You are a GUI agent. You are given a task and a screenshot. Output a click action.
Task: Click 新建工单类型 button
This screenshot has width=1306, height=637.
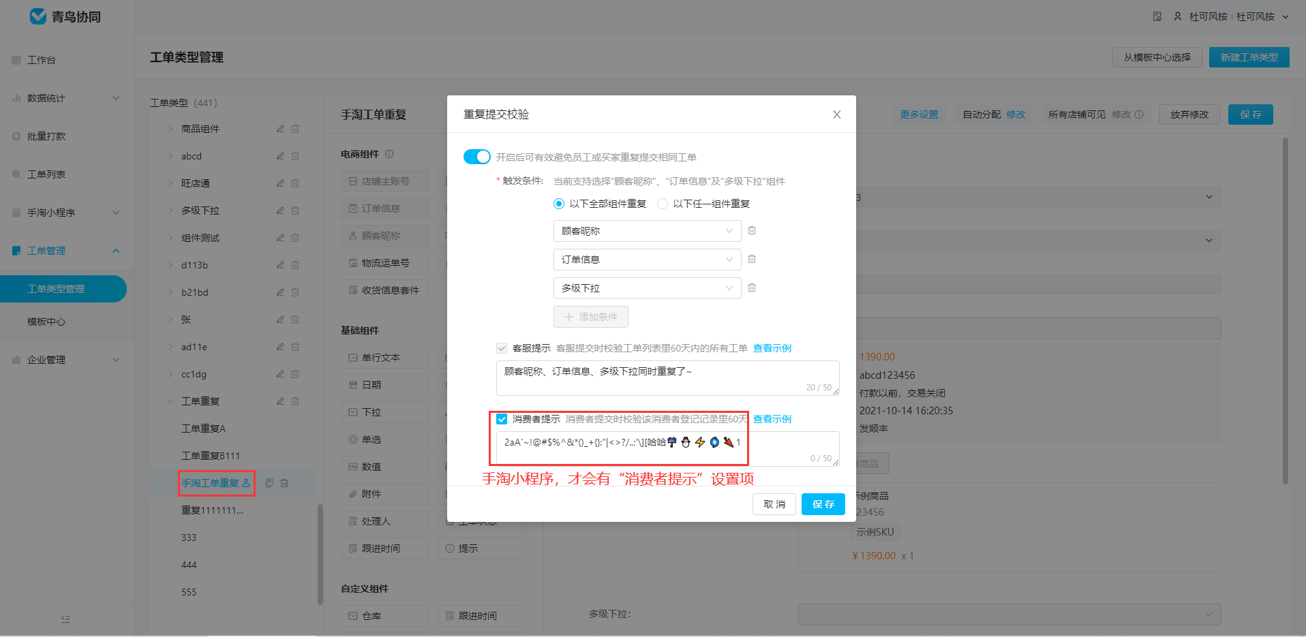[1249, 57]
